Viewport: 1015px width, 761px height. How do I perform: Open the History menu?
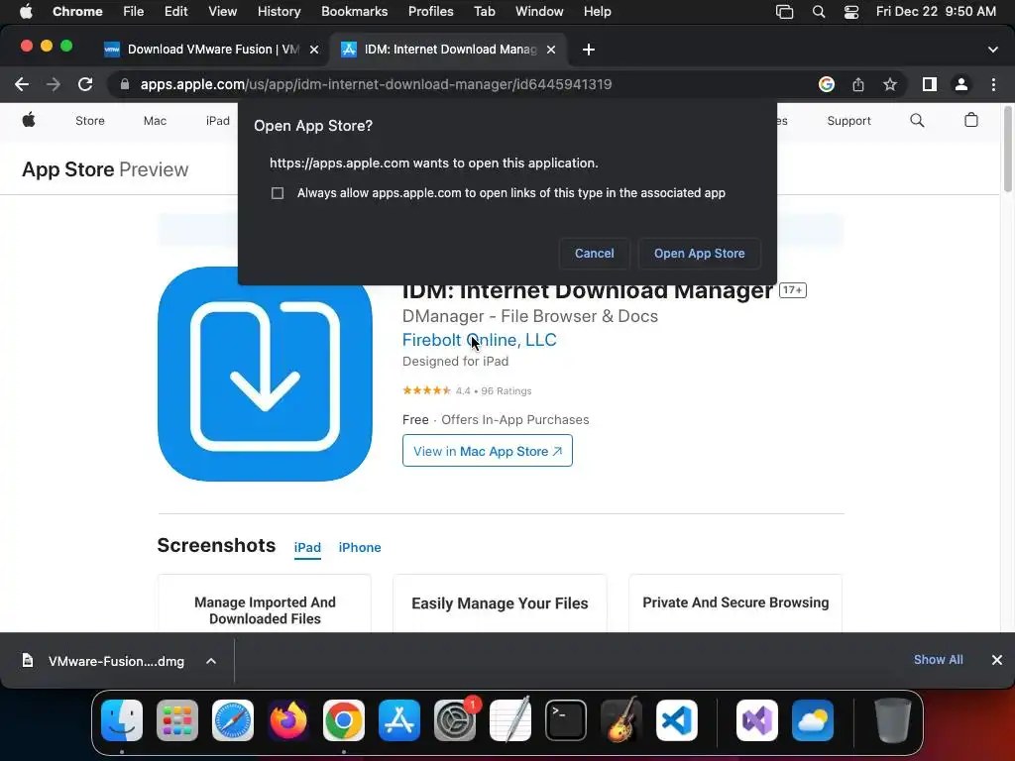click(279, 12)
